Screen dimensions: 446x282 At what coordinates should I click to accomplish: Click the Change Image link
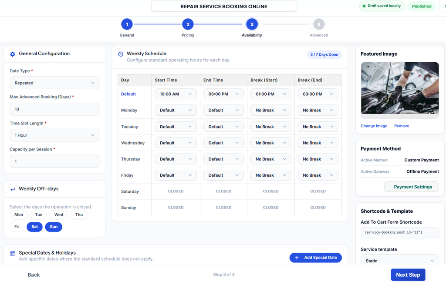pyautogui.click(x=374, y=126)
